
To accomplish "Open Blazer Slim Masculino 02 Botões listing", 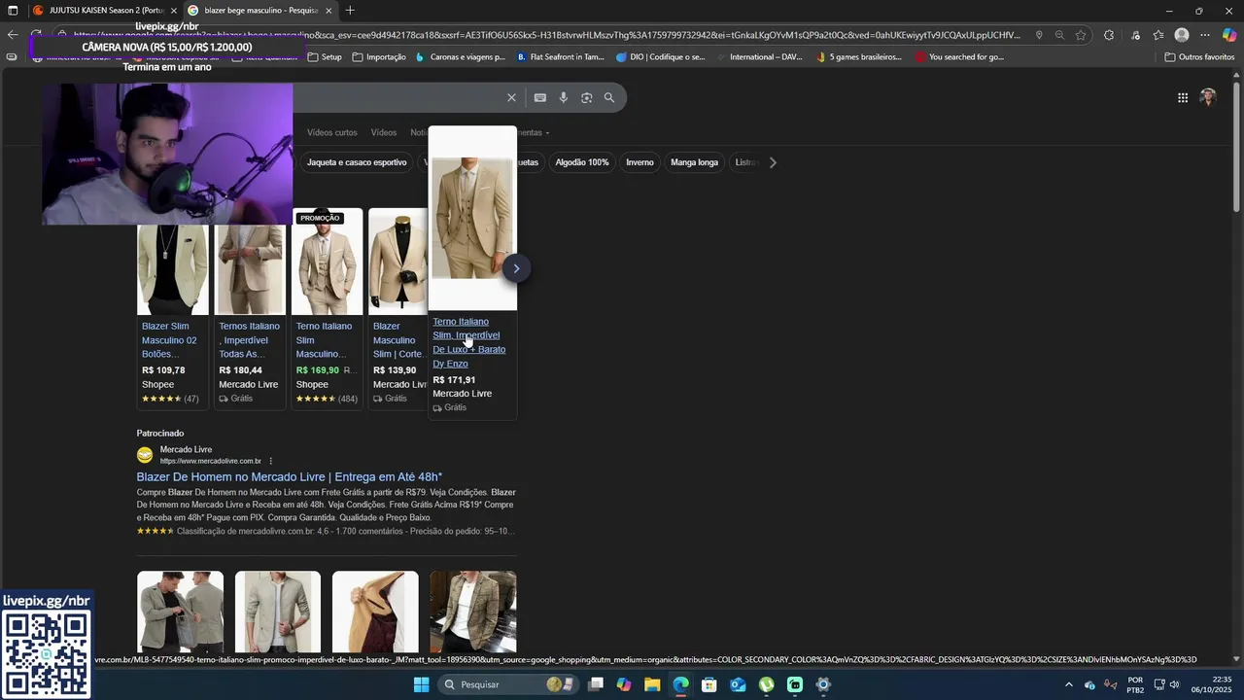I will 169,340.
